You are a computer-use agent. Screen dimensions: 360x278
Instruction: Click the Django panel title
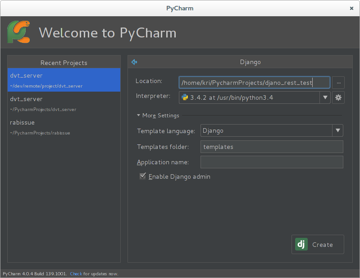(250, 62)
